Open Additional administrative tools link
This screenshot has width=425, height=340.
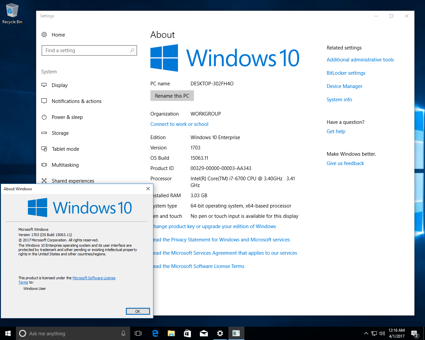(x=360, y=60)
